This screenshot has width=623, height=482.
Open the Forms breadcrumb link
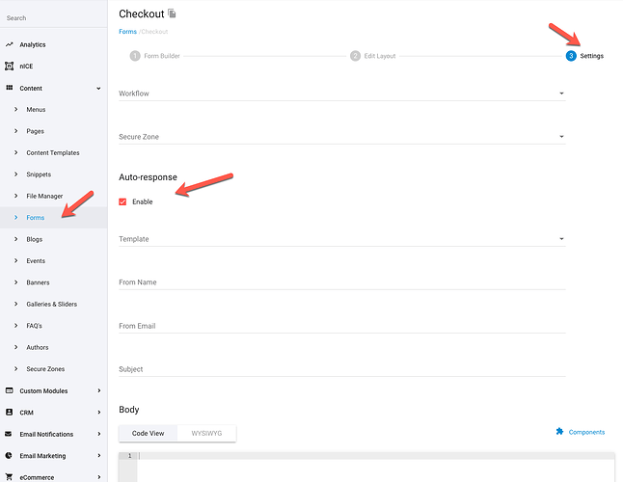127,32
